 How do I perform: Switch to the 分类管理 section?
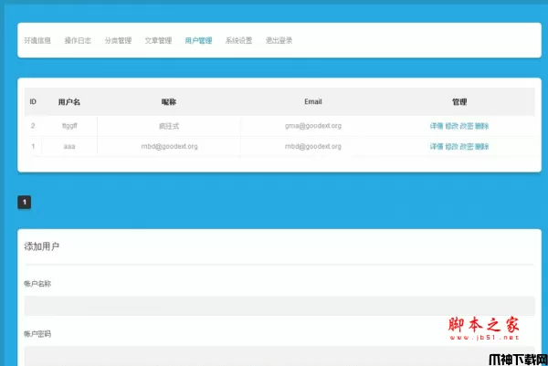click(x=118, y=40)
